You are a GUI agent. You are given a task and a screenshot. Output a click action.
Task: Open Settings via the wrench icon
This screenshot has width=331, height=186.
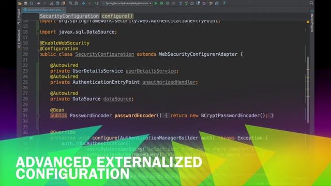[211, 3]
